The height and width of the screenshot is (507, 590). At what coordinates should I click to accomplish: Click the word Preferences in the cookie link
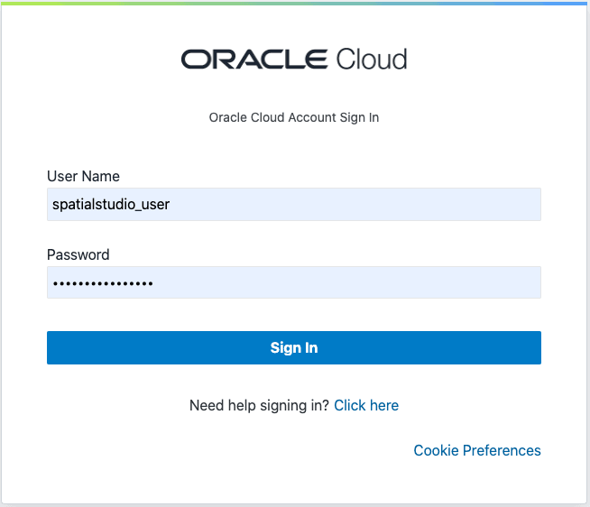502,450
